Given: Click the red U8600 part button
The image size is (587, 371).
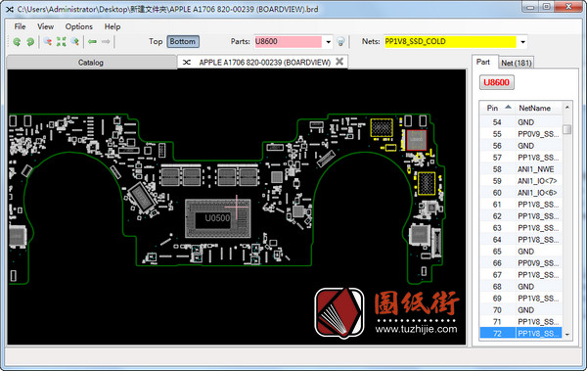Looking at the screenshot, I should (x=496, y=82).
